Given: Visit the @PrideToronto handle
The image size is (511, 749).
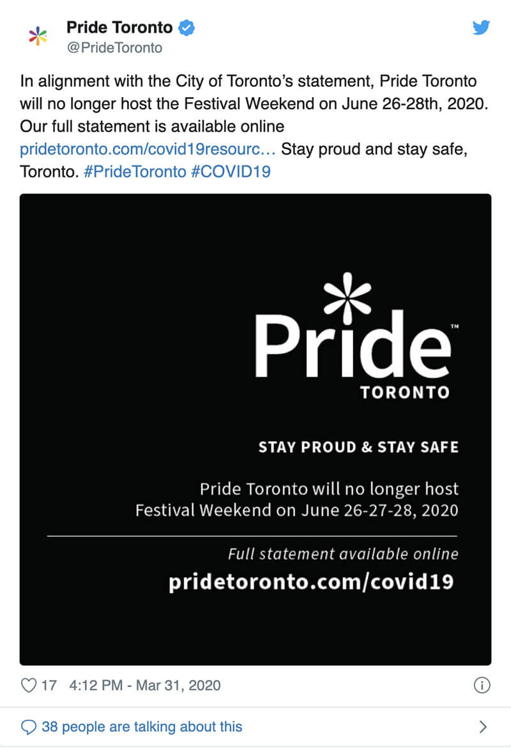Looking at the screenshot, I should [x=114, y=48].
